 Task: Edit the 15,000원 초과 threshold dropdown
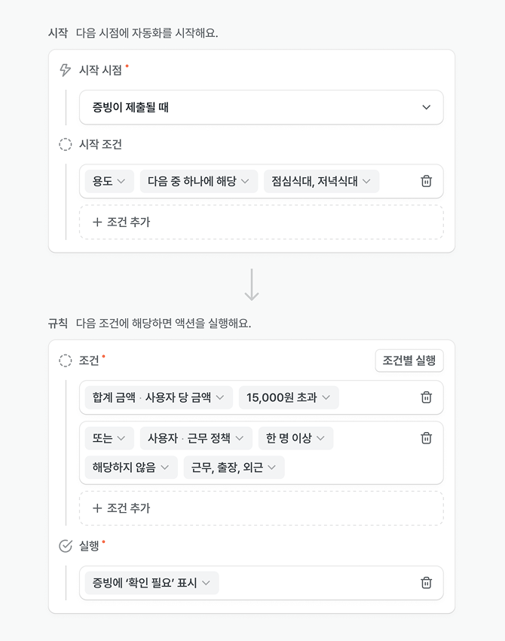[289, 397]
